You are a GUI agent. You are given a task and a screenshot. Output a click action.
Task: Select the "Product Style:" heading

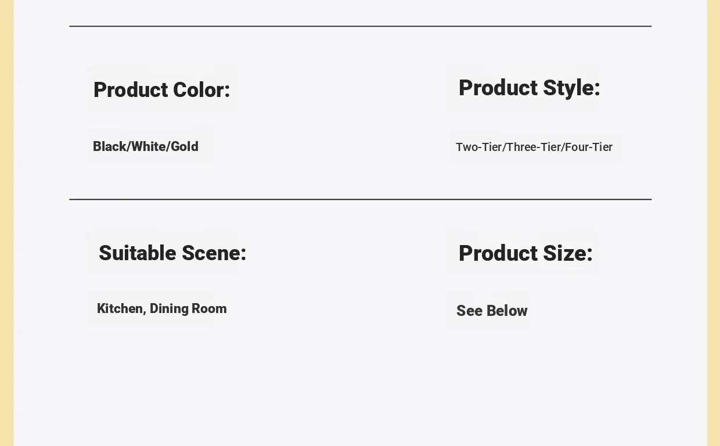[529, 88]
